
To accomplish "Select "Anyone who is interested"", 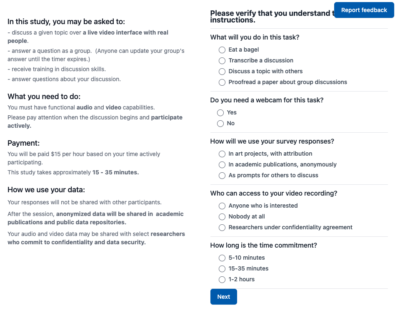I will coord(222,206).
